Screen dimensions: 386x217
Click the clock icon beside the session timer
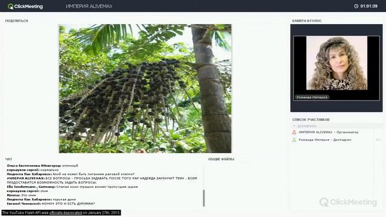point(356,6)
